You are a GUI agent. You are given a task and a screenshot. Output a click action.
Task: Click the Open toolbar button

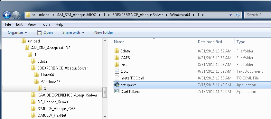45,32
